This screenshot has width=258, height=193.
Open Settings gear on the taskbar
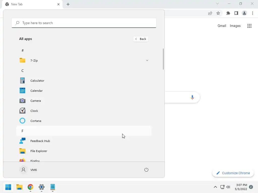(x=42, y=187)
